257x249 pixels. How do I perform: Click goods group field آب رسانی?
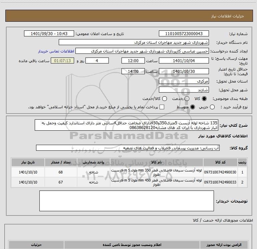[x=128, y=148]
